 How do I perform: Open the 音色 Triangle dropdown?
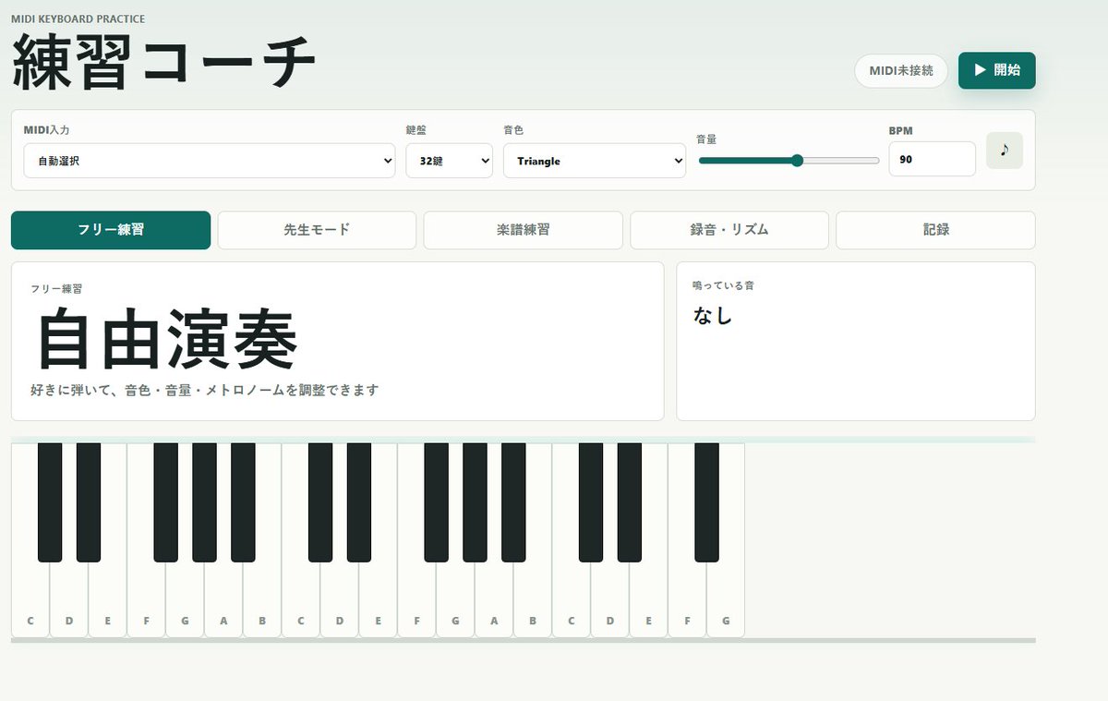595,160
